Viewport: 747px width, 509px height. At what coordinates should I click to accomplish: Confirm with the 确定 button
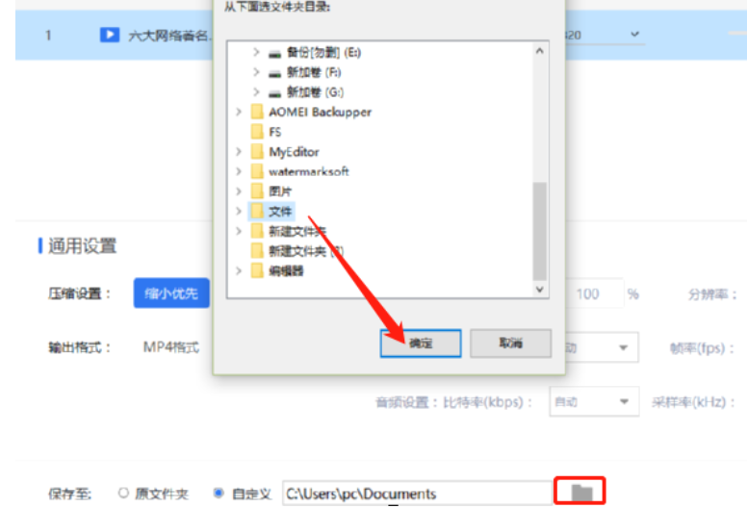tap(421, 343)
